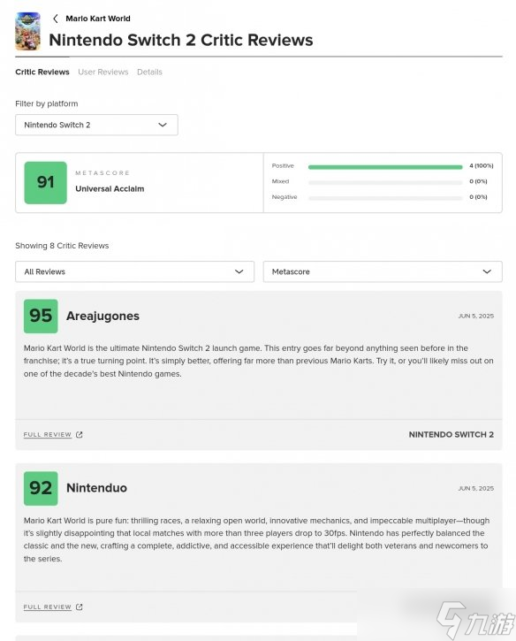Click the 95 score badge for Areajugones

[41, 316]
